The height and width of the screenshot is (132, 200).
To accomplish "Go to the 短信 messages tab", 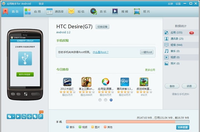I will click(x=77, y=11).
